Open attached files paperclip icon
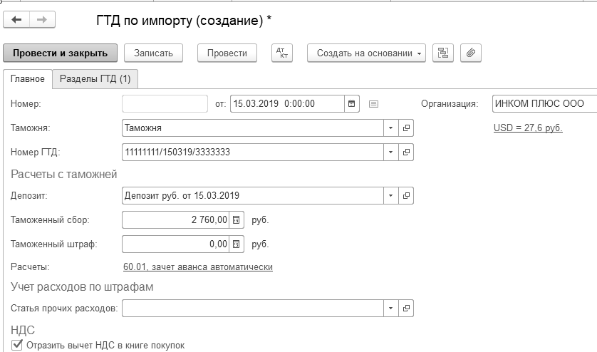The width and height of the screenshot is (597, 352). pos(470,53)
